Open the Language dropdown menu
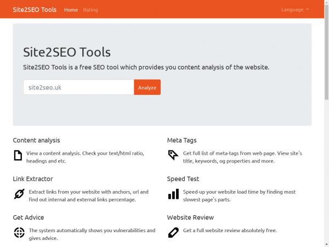 pyautogui.click(x=295, y=10)
